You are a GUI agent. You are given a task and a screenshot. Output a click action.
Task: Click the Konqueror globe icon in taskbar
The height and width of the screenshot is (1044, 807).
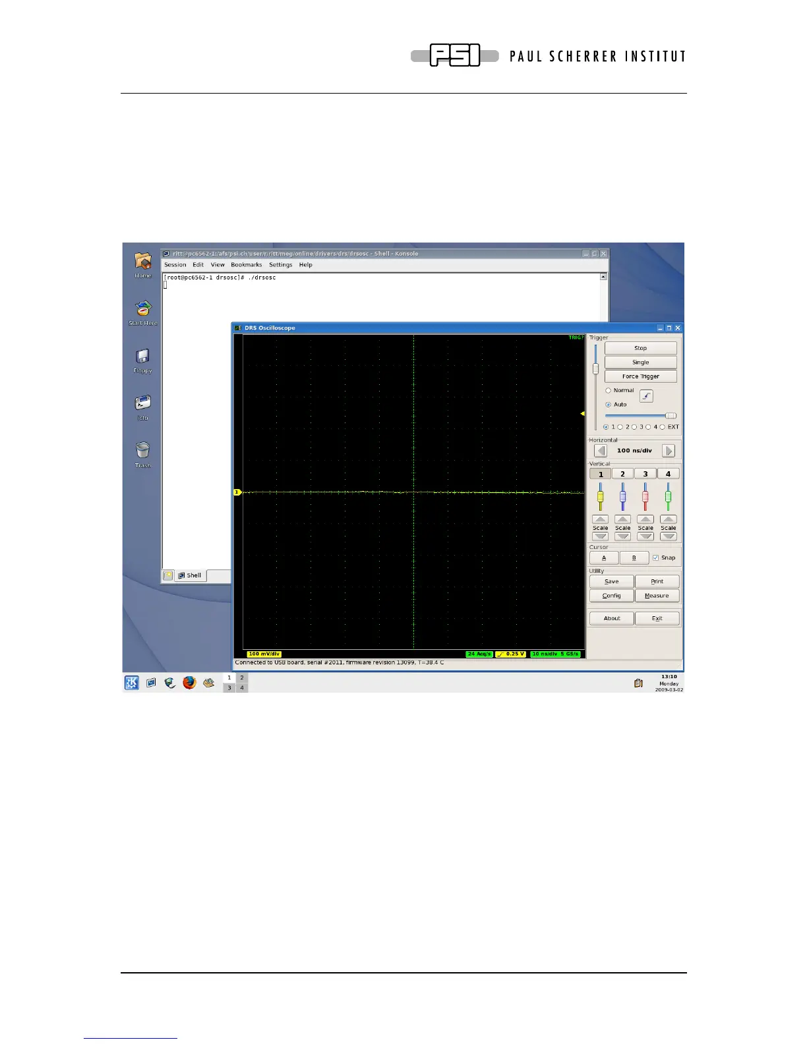point(170,683)
